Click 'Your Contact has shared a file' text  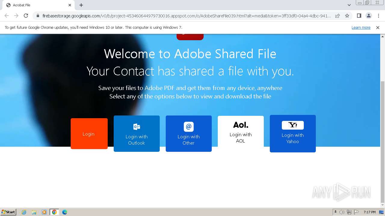tap(190, 71)
